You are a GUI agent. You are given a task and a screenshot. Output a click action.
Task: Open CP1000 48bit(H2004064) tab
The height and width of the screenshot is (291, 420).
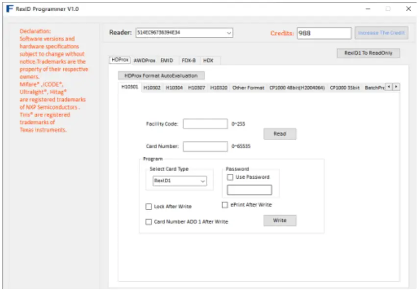tap(297, 88)
